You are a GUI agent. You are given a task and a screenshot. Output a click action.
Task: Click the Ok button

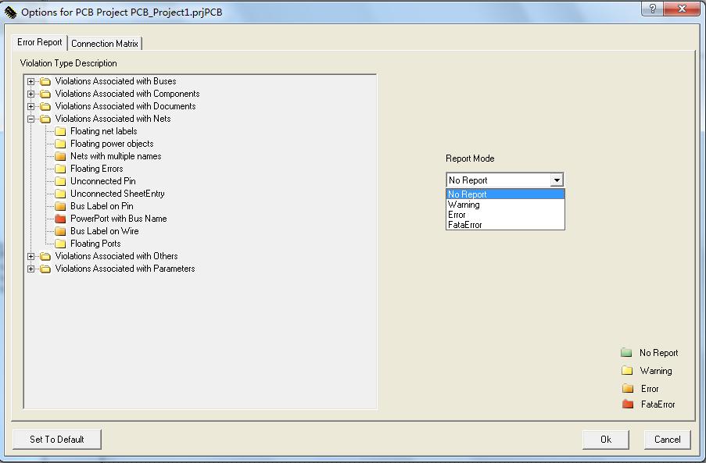[605, 439]
